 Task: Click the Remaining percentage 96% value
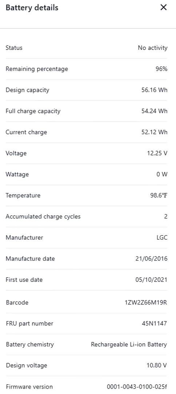161,69
